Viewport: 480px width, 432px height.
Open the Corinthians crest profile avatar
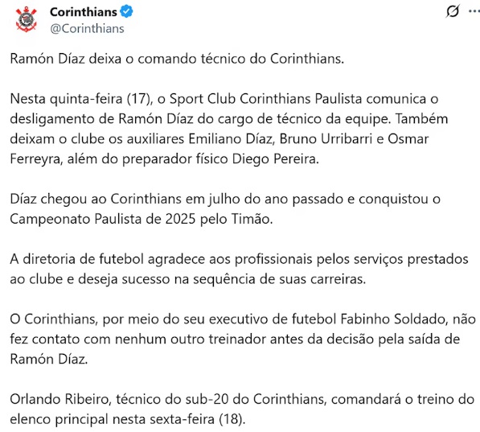[x=26, y=20]
